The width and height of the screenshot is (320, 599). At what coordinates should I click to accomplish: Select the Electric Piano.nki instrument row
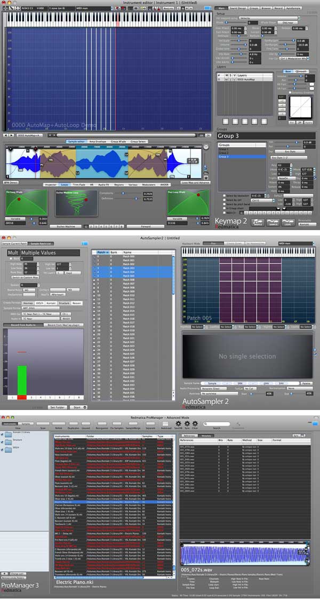point(114,502)
